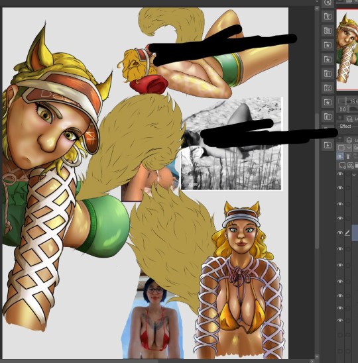
Task: Open the topmost star favorites folder icon
Action: click(328, 45)
